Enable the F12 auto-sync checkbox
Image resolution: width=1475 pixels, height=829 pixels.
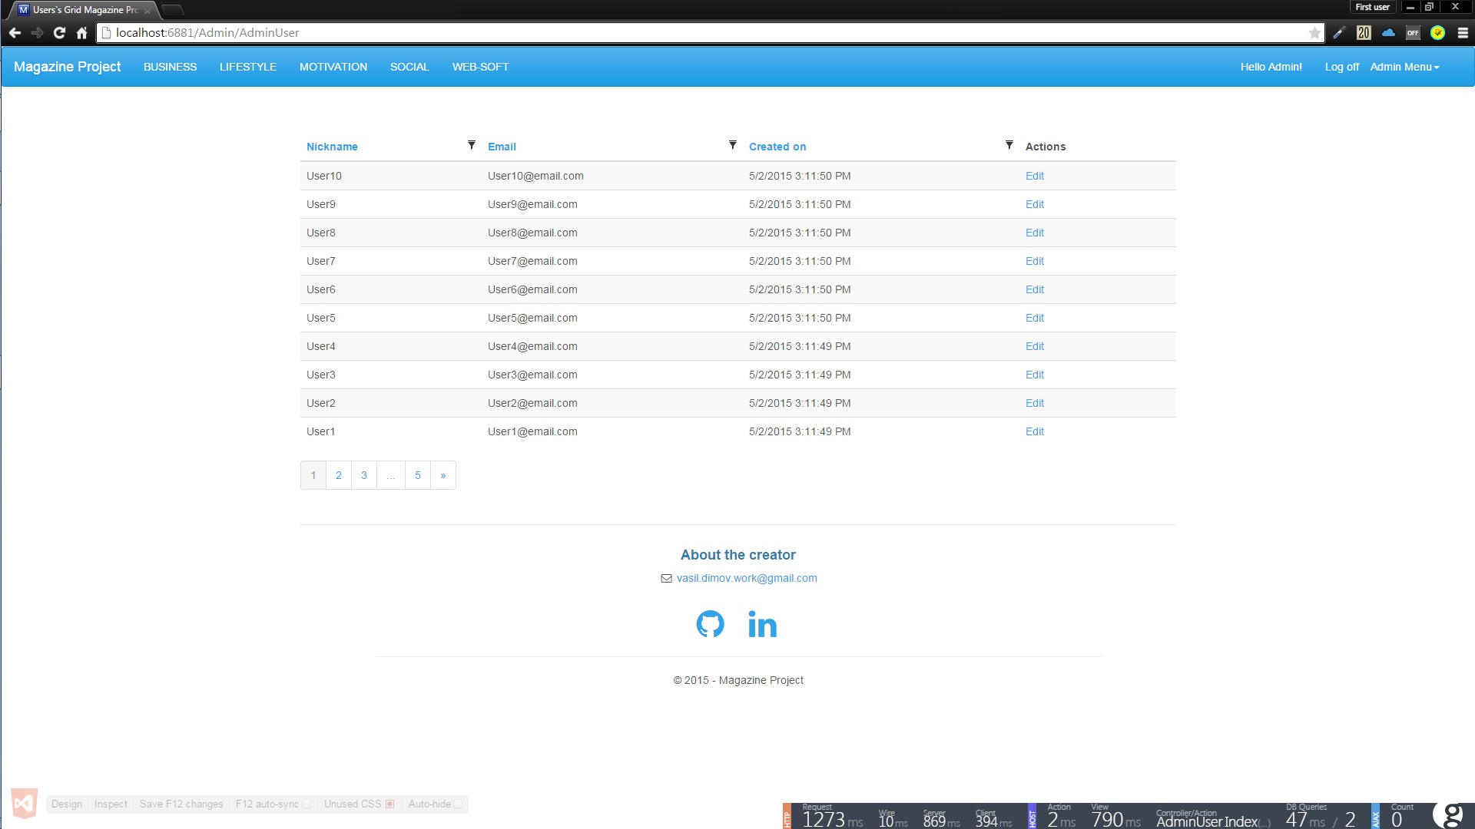pos(307,804)
